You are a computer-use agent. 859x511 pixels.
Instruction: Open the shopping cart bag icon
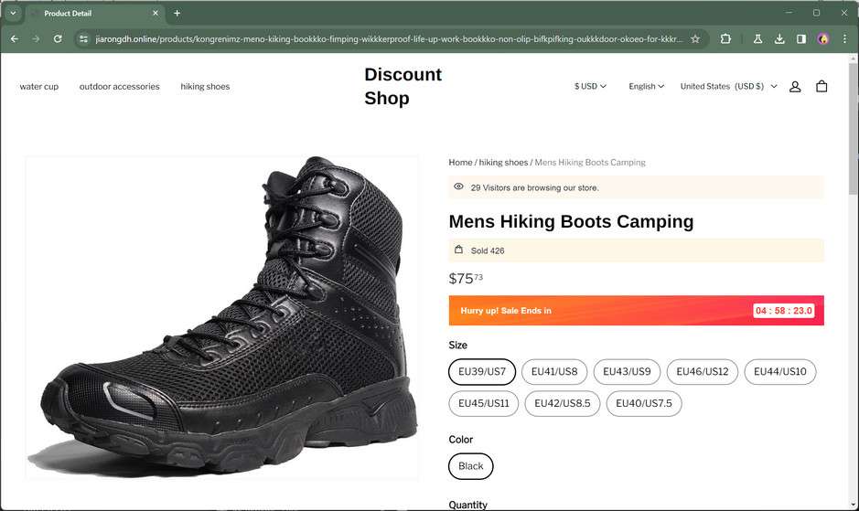821,86
